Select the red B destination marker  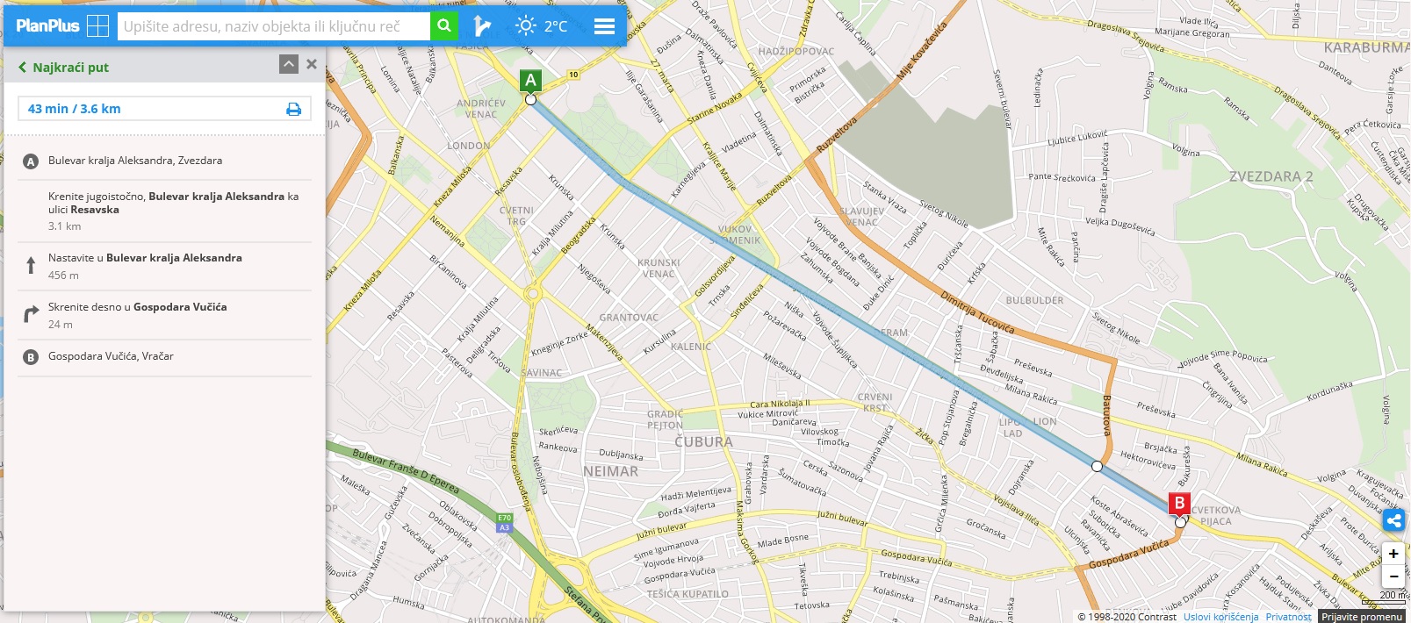(1179, 504)
